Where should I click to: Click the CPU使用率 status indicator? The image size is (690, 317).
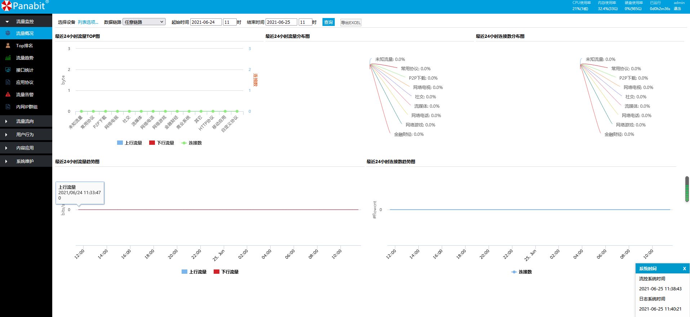coord(581,5)
